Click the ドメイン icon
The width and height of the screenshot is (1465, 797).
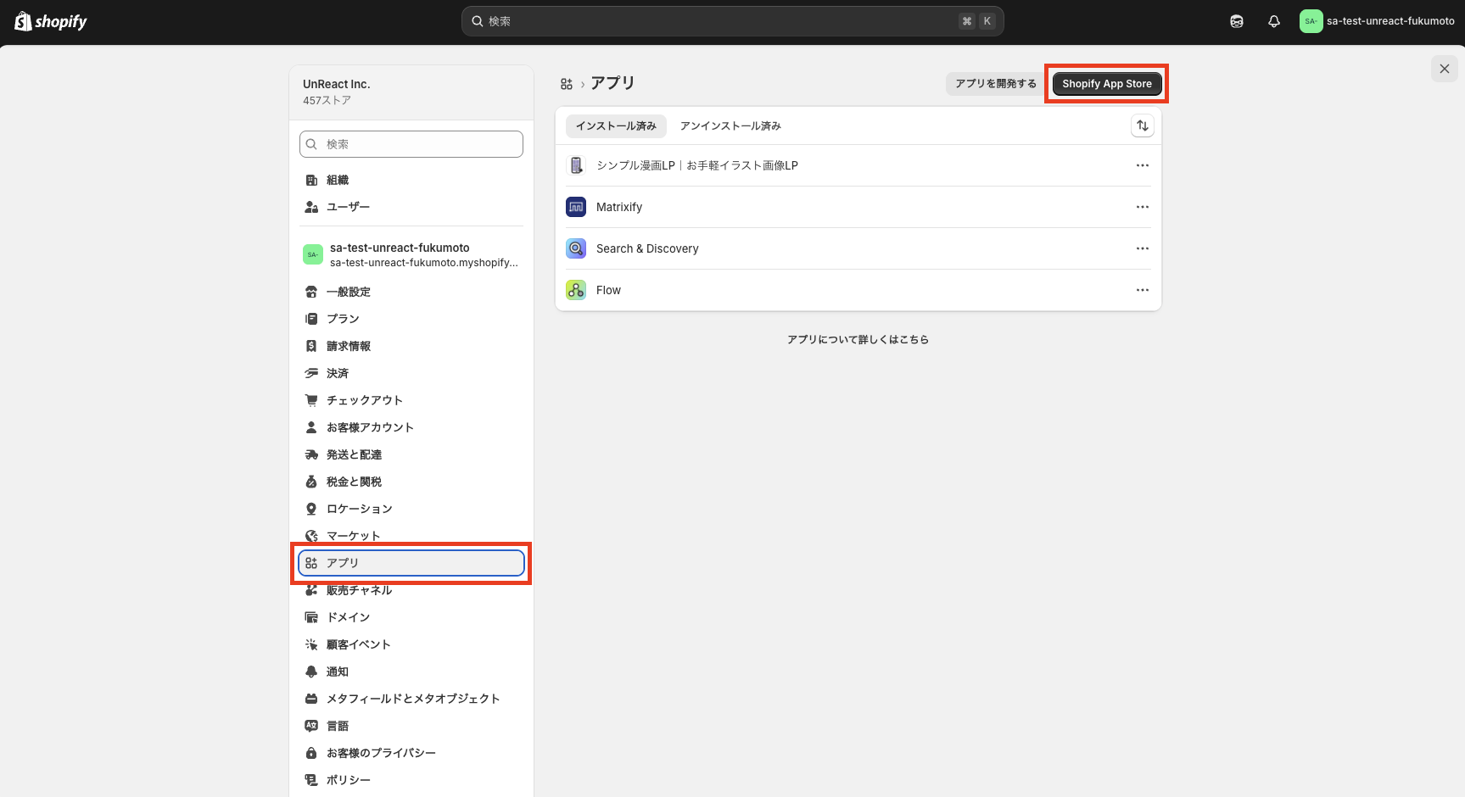(311, 617)
